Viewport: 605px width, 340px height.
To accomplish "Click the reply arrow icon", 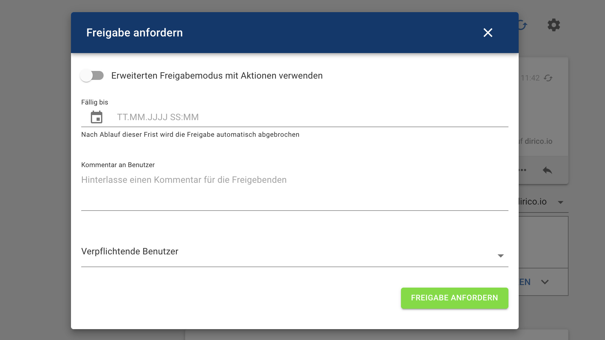I will [547, 170].
